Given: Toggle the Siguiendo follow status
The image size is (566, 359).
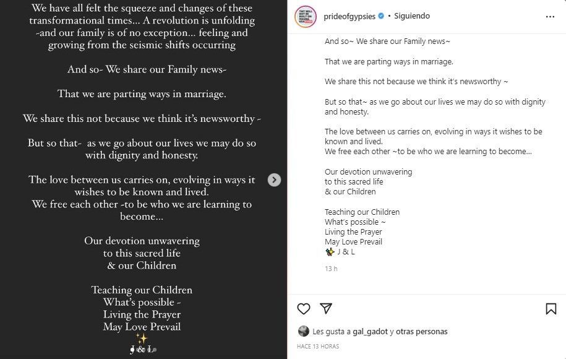Looking at the screenshot, I should [412, 16].
